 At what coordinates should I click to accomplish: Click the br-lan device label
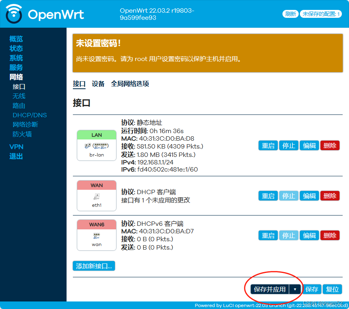(97, 155)
